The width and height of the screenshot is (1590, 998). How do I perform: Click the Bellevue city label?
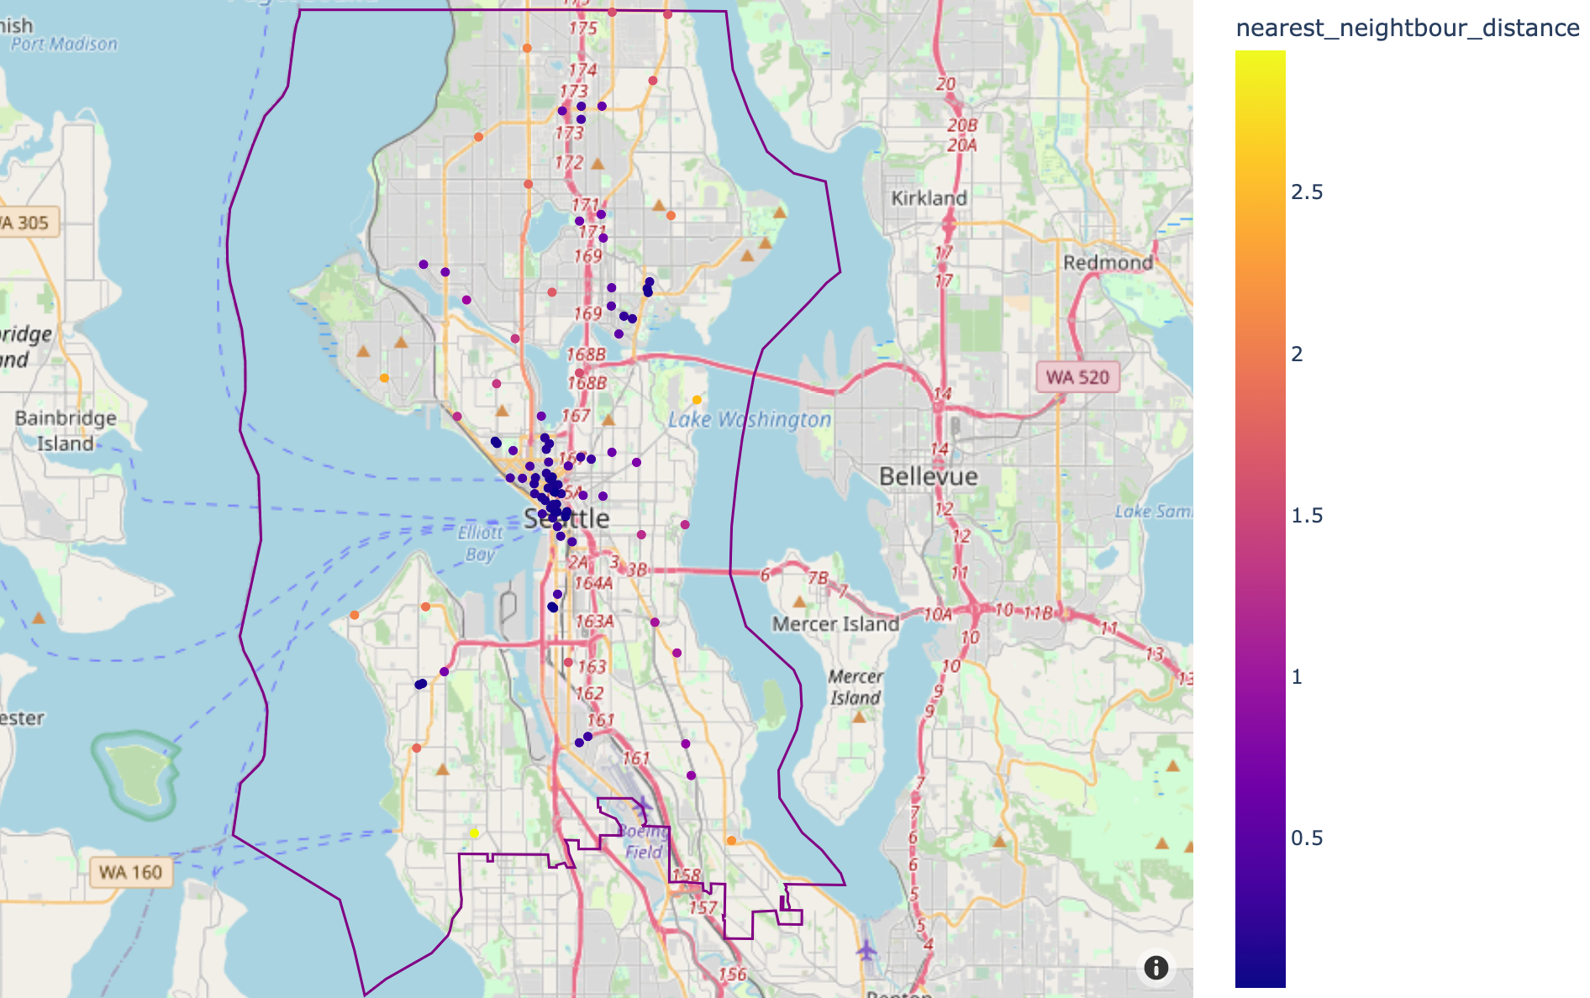click(x=929, y=476)
